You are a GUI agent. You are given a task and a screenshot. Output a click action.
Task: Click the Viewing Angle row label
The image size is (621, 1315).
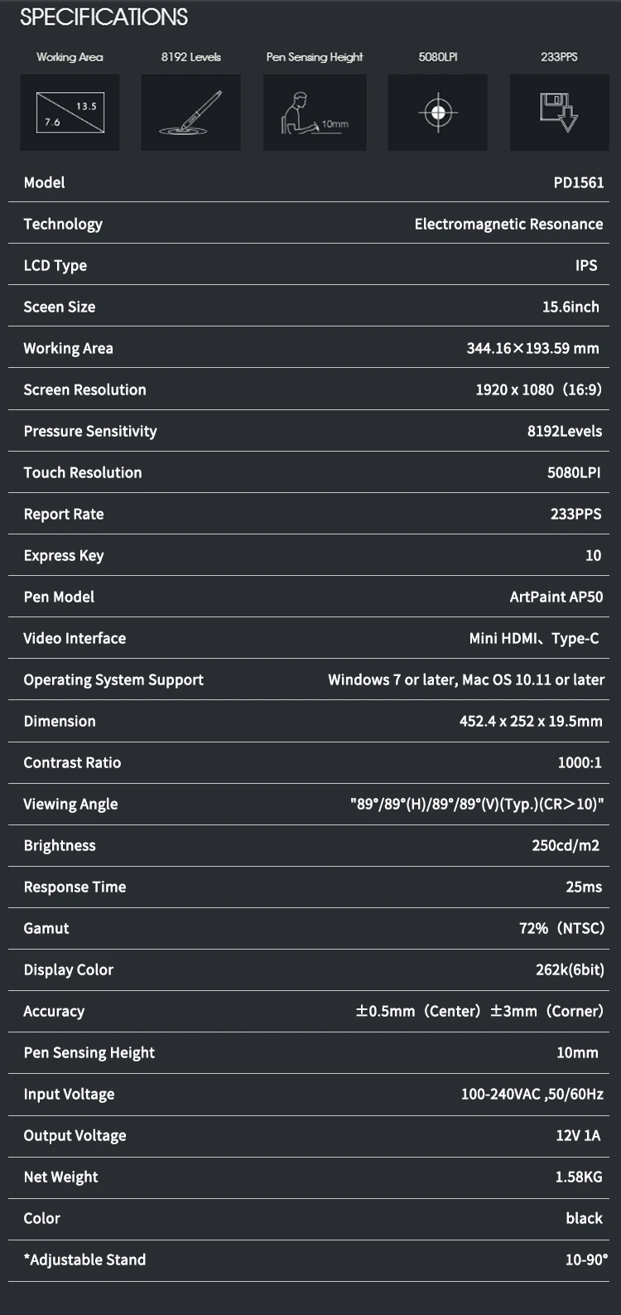pos(70,805)
